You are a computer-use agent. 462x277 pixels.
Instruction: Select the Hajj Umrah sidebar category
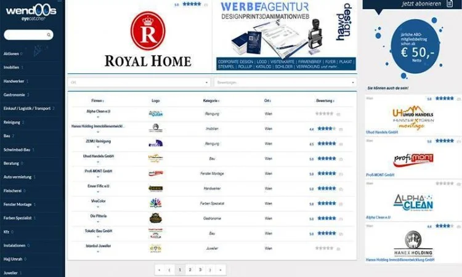[x=13, y=259]
